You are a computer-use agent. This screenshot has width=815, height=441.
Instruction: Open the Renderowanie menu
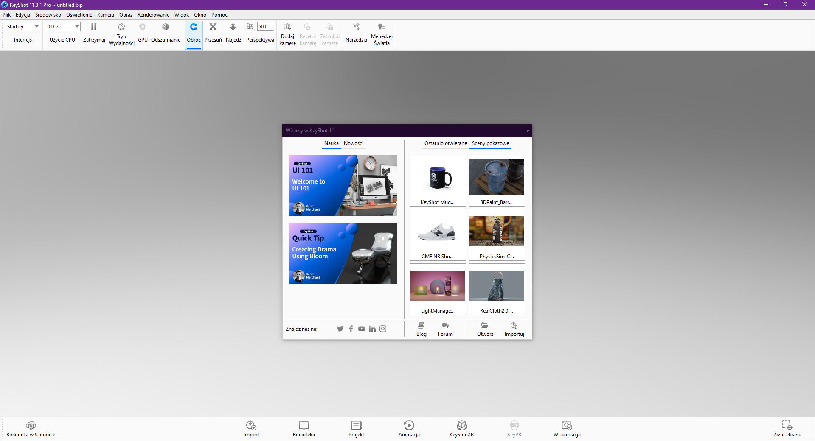[x=153, y=15]
